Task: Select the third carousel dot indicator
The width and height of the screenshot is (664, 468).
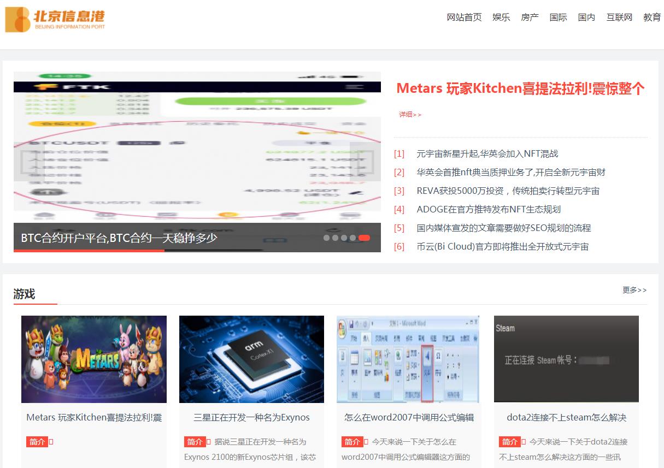Action: 344,238
